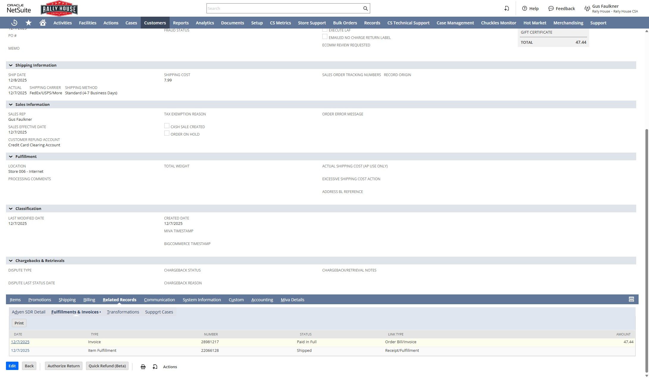Image resolution: width=649 pixels, height=378 pixels.
Task: Open the Gus Faulkner role menu
Action: click(611, 8)
